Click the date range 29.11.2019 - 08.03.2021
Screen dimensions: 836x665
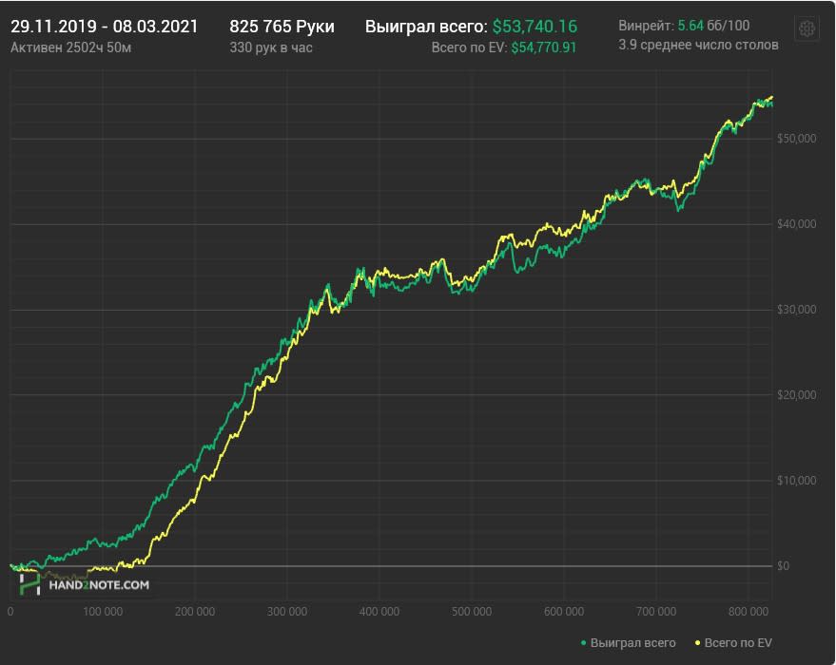pos(104,26)
